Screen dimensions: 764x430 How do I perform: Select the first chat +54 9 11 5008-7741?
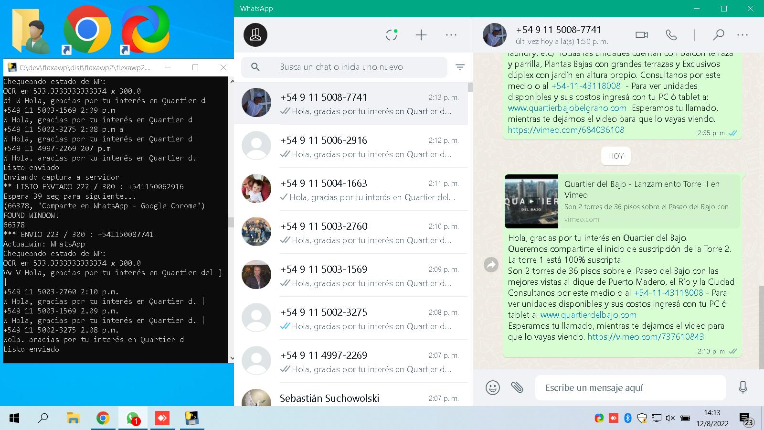(x=351, y=103)
